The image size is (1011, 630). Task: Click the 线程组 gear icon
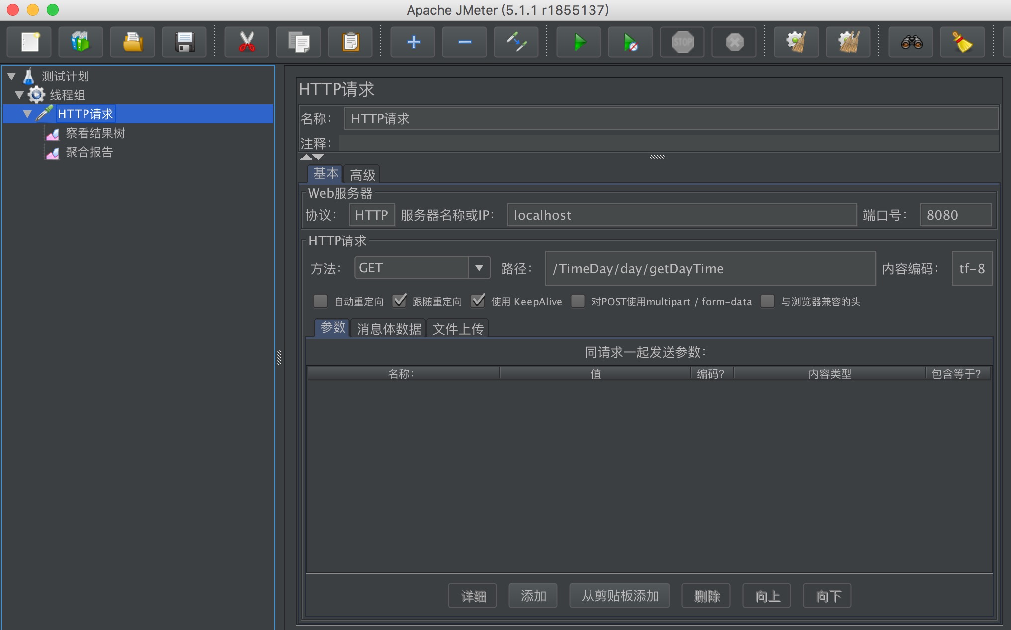(x=36, y=94)
